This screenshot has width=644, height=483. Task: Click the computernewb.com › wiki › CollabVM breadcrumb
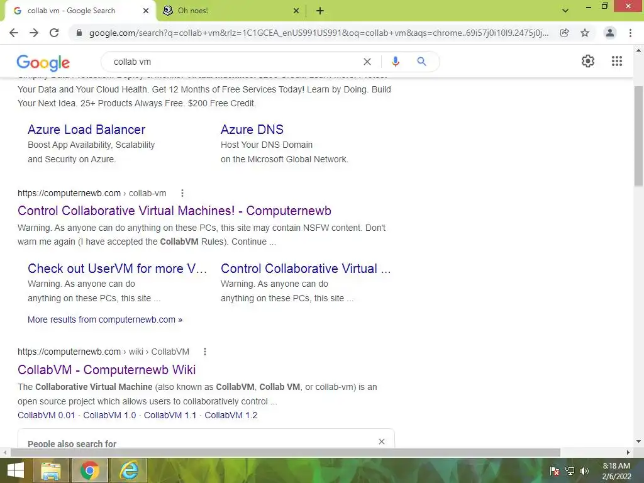[104, 352]
